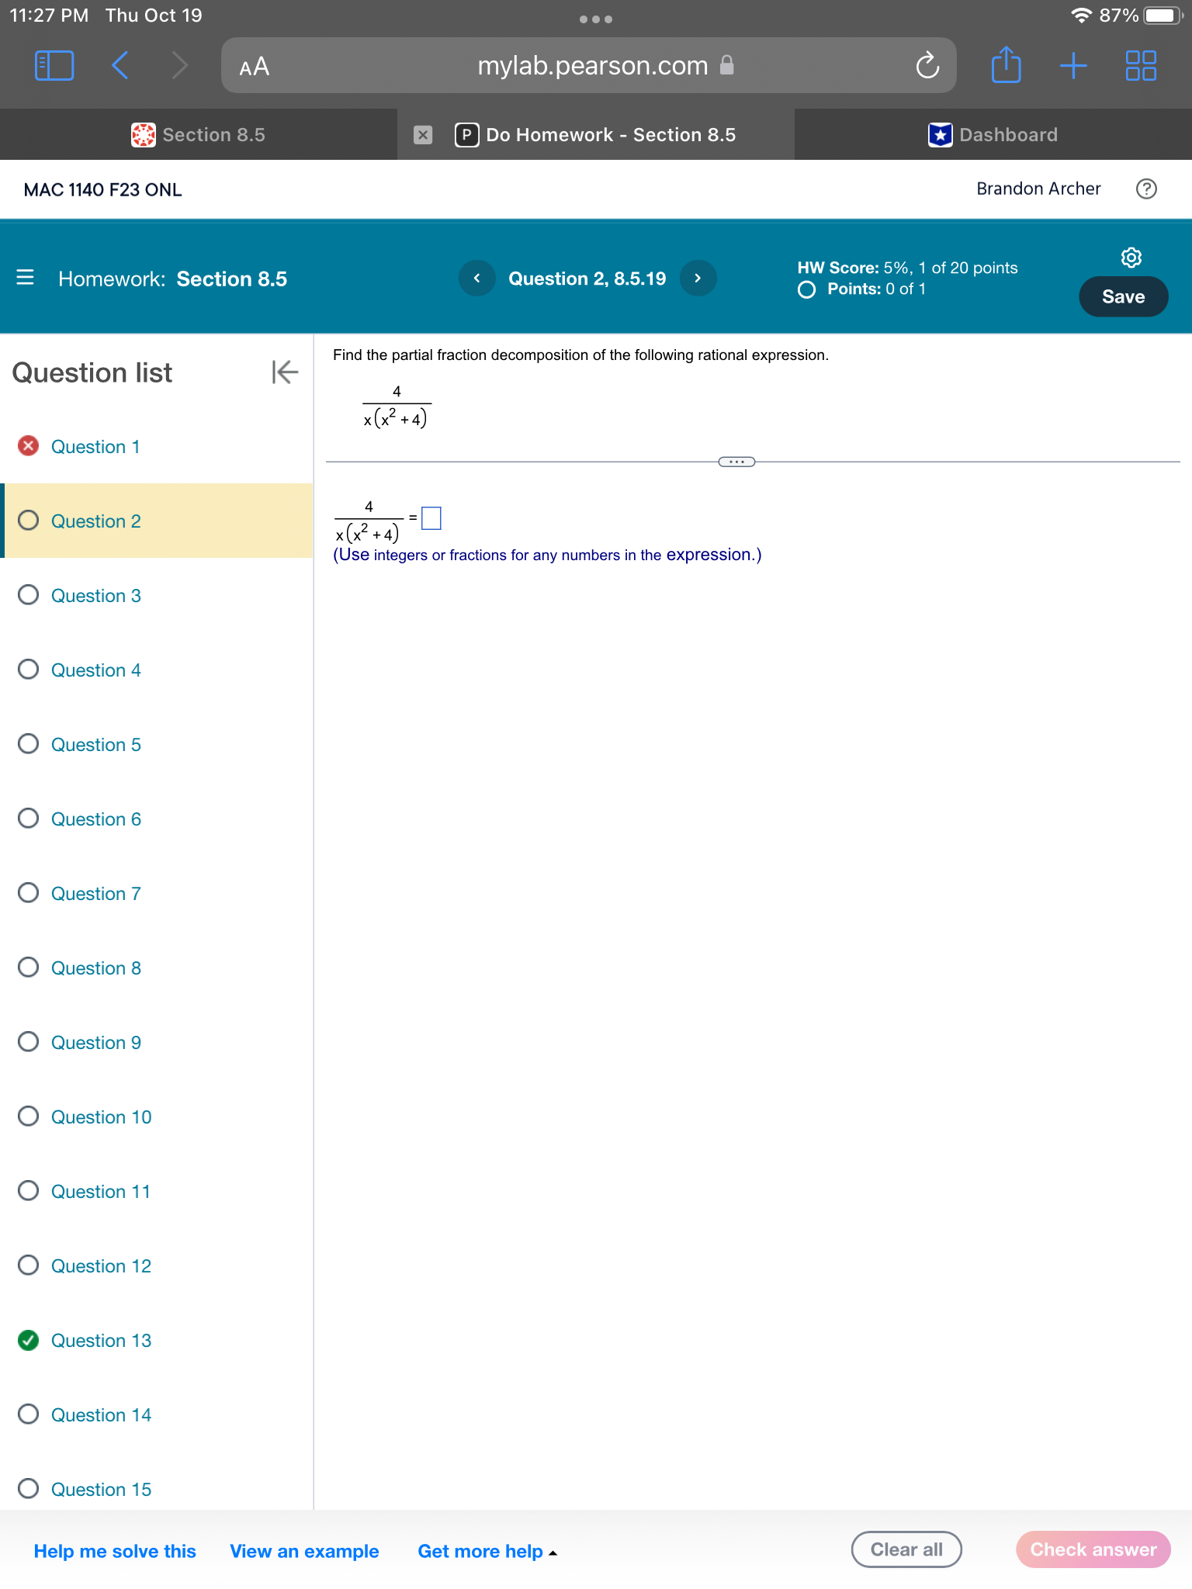Open the AA reader options

pos(255,66)
